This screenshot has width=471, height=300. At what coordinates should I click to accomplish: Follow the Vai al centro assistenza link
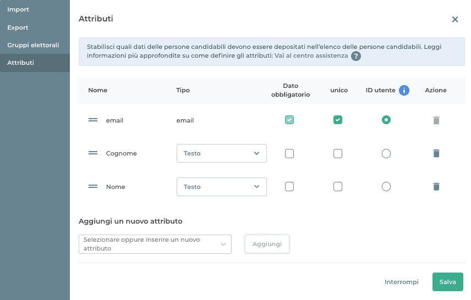click(311, 56)
